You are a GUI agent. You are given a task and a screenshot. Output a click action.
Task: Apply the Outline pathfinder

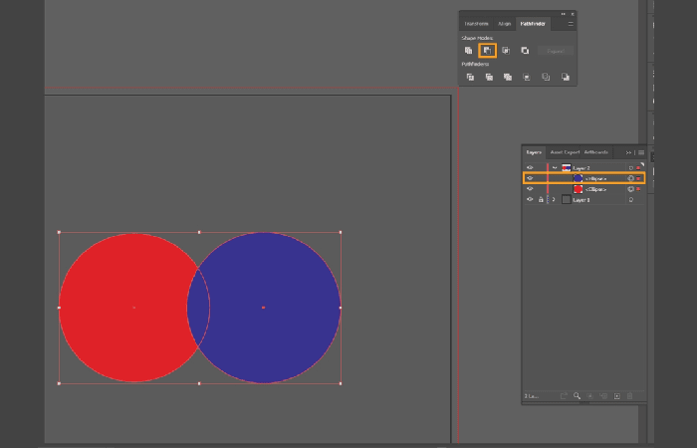click(546, 77)
